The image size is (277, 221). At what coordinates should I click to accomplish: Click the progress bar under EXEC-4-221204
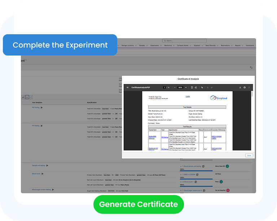click(196, 179)
